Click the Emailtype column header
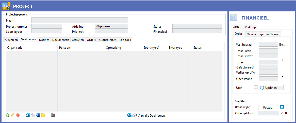The width and height of the screenshot is (296, 123). pos(179,48)
